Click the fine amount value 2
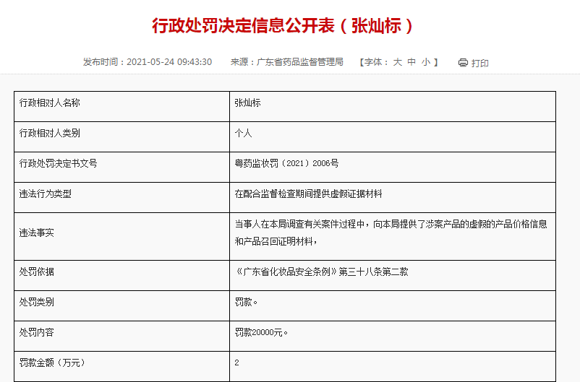Image resolution: width=580 pixels, height=382 pixels. click(236, 363)
